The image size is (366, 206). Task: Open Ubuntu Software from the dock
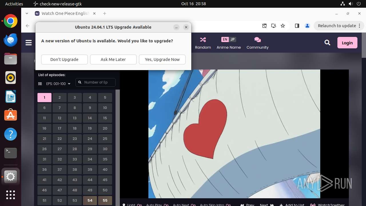coord(11,115)
